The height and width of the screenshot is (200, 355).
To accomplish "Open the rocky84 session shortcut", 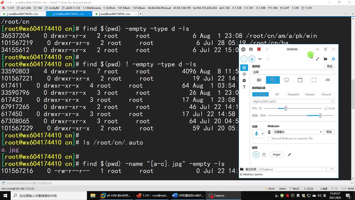I will click(52, 8).
